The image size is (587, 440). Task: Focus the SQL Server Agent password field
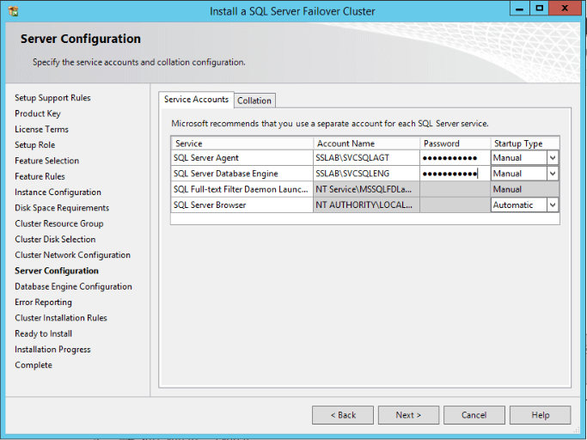point(454,158)
